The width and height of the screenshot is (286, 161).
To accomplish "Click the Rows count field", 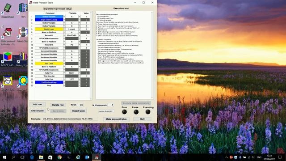I will point(81,105).
